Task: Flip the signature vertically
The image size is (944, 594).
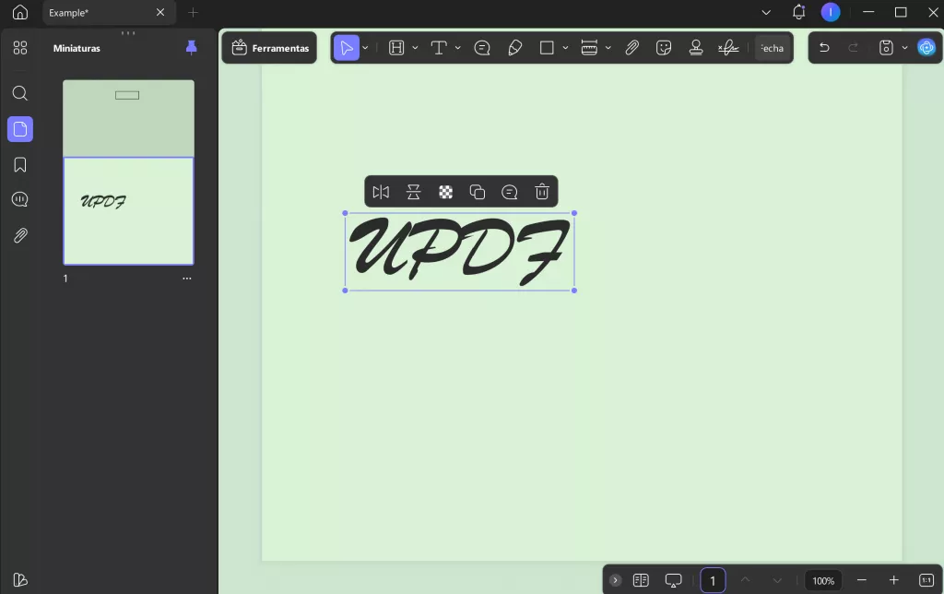Action: click(413, 192)
